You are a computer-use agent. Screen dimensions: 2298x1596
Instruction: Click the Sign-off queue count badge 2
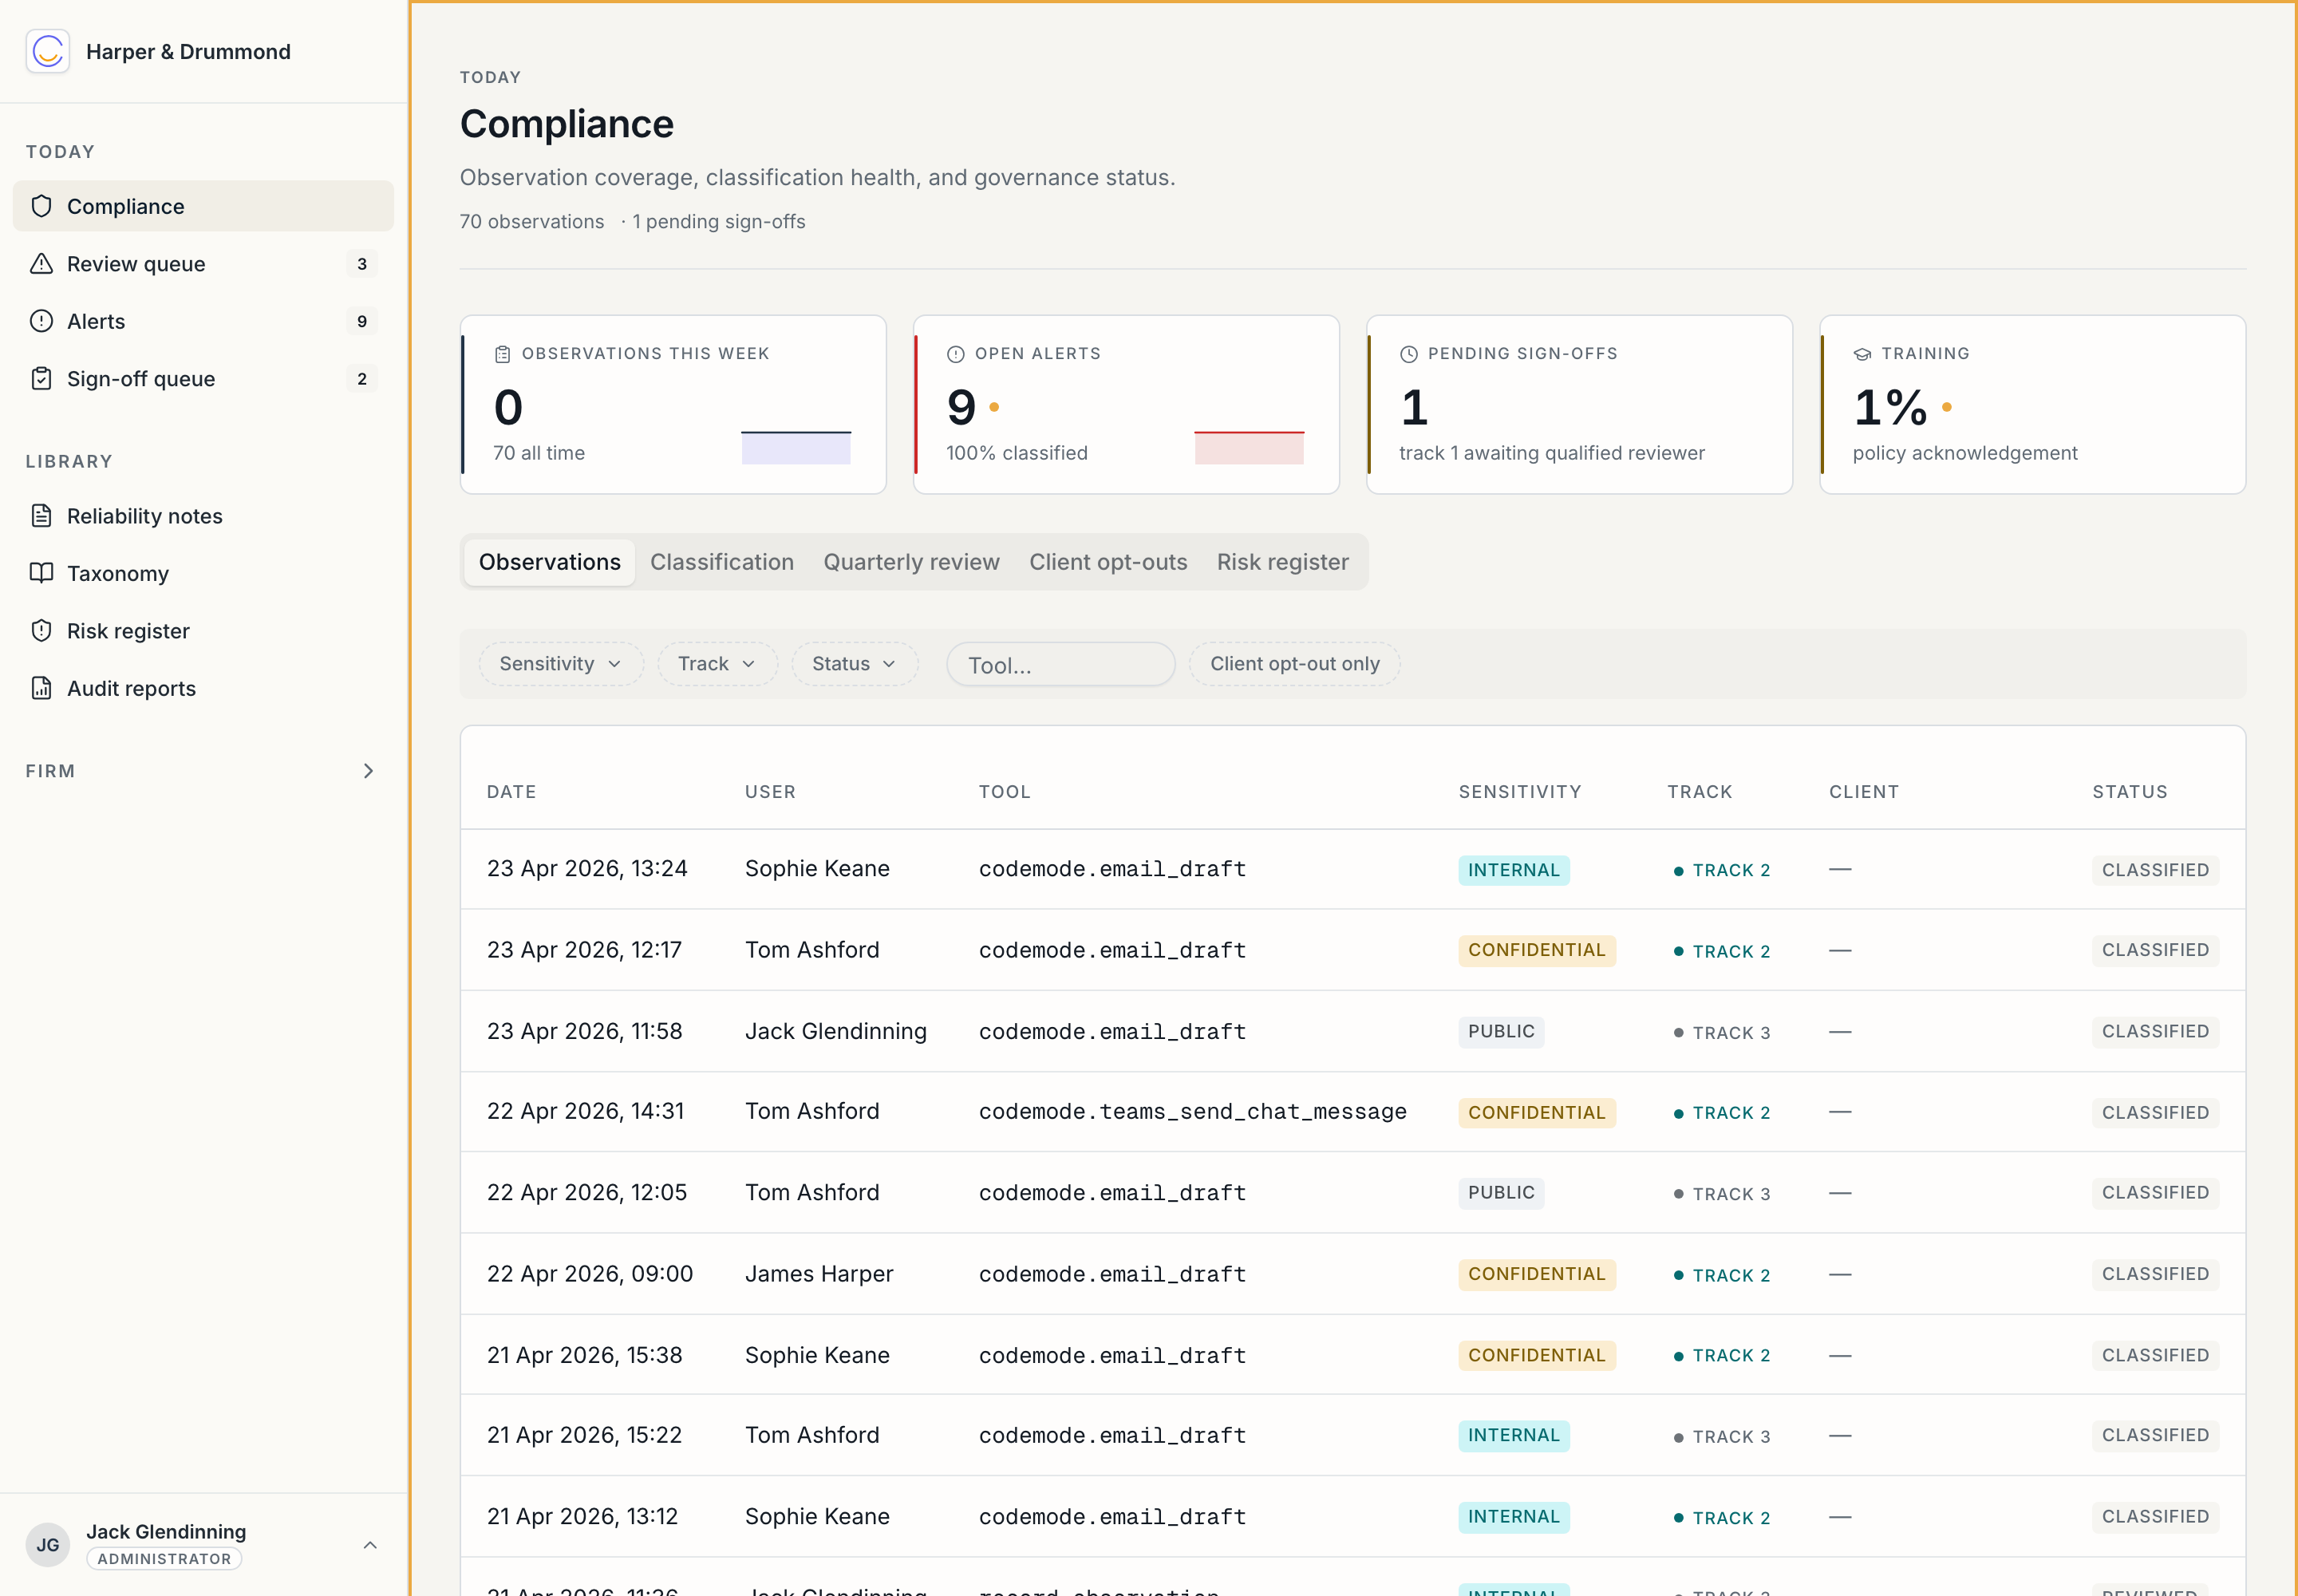point(362,379)
